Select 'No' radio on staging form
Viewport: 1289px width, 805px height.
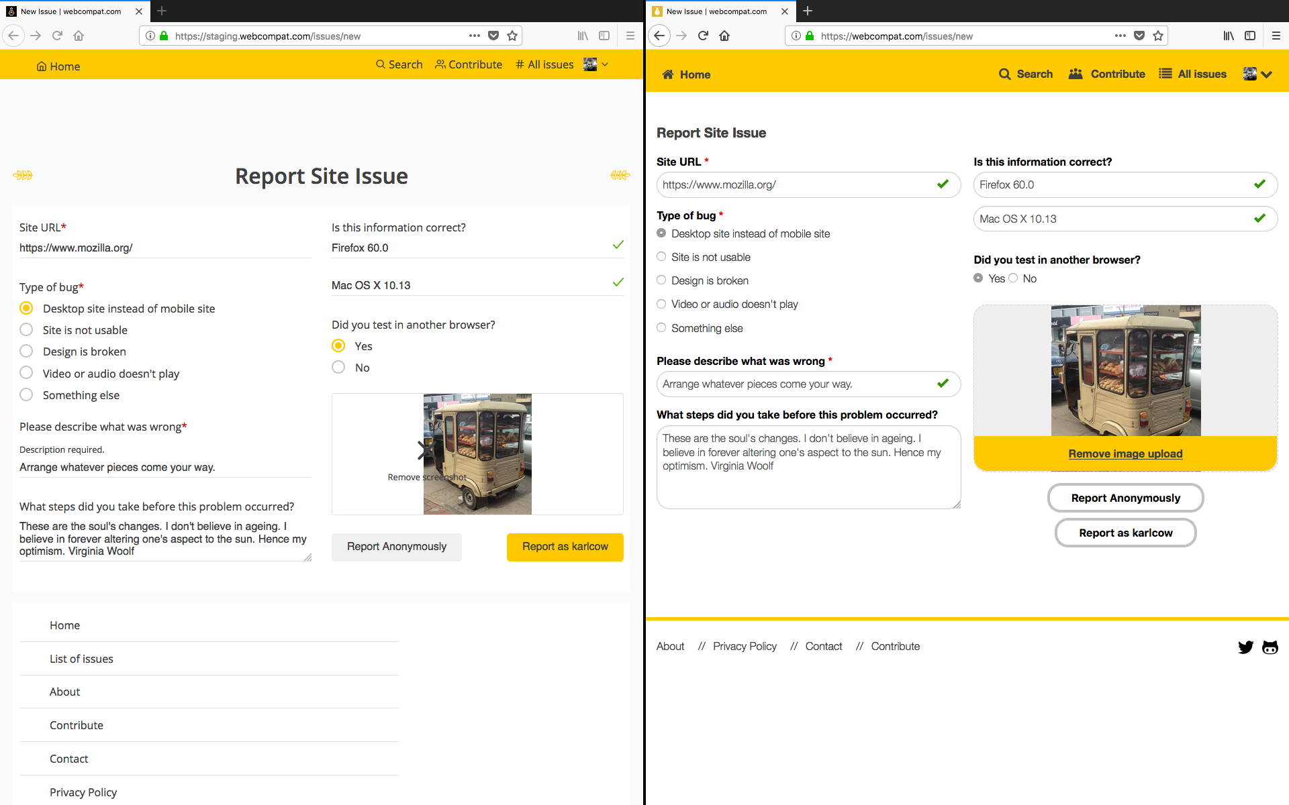pyautogui.click(x=338, y=368)
